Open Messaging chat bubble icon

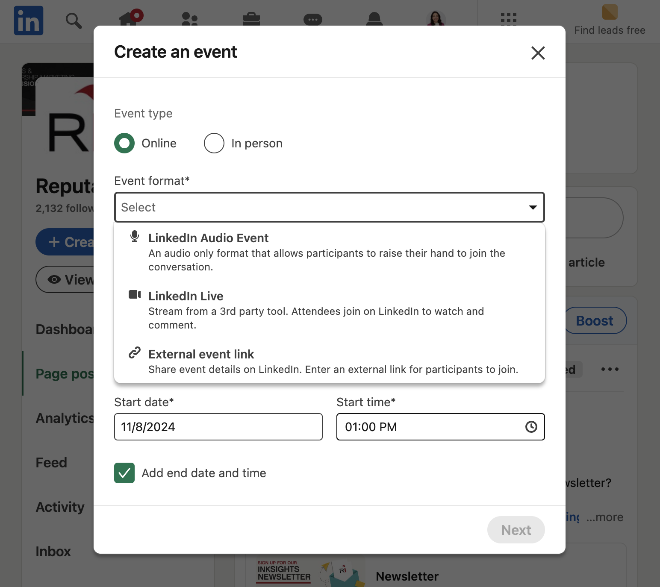click(x=313, y=19)
